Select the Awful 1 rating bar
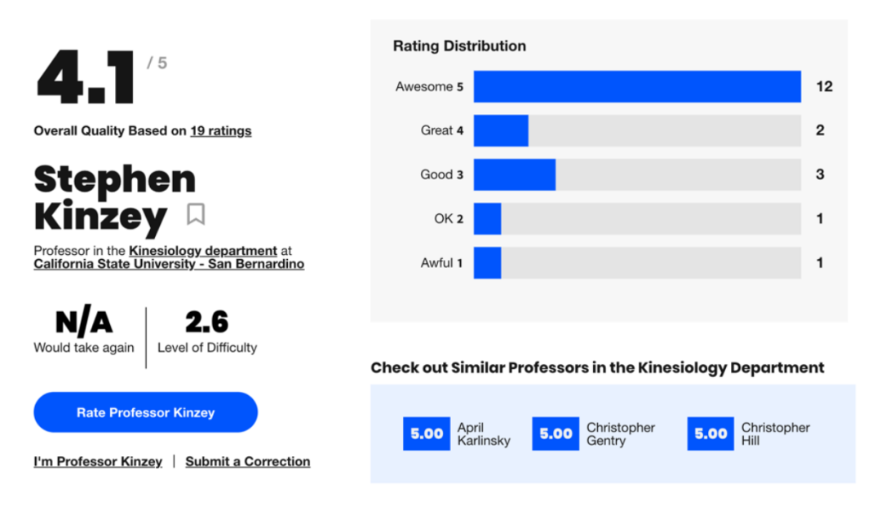This screenshot has width=881, height=514. coord(637,262)
